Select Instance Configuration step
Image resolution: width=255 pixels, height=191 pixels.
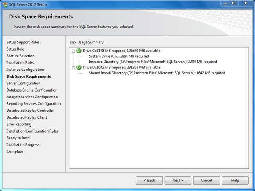(25, 70)
